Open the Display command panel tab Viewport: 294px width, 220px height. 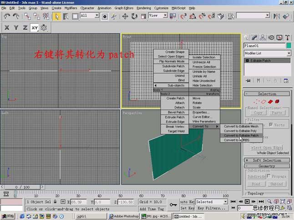tap(279, 38)
